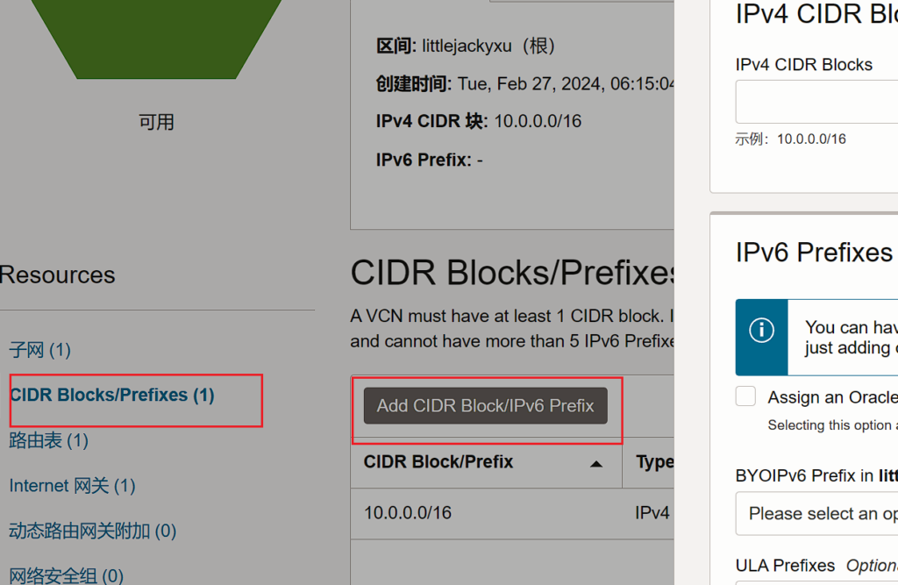Select the 10.0.0.0/16 table row cell
The height and width of the screenshot is (585, 898).
(x=408, y=512)
